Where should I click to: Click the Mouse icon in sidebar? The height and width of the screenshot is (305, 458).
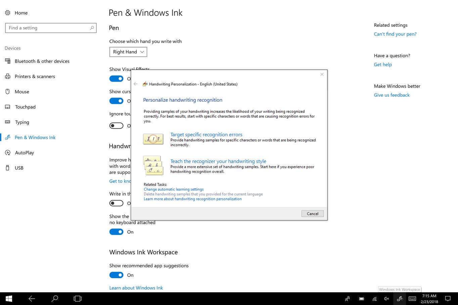pyautogui.click(x=8, y=92)
